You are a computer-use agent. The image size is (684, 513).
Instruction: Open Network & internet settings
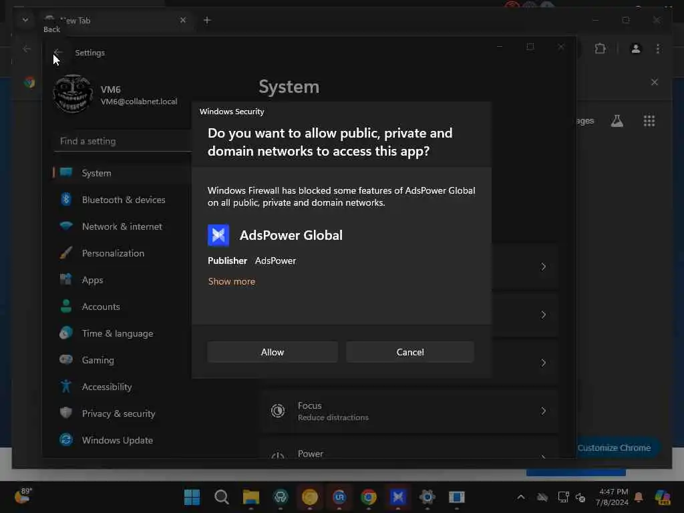(x=122, y=226)
